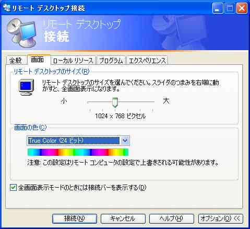Switch to the プログラム tab
This screenshot has width=250, height=229.
(x=111, y=61)
